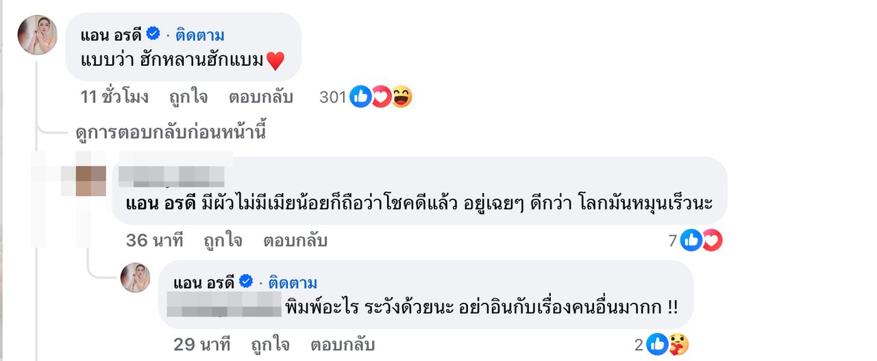
Task: Click the like icon on the 36-minute comment
Action: tap(691, 240)
